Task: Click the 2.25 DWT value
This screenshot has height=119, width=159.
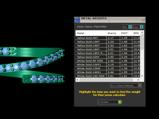Action: pyautogui.click(x=124, y=57)
